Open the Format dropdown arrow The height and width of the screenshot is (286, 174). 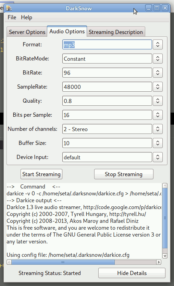pos(158,45)
